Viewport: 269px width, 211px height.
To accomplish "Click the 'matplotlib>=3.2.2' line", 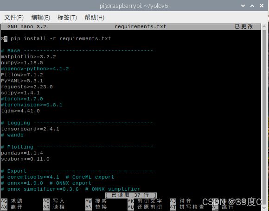I will (28, 57).
